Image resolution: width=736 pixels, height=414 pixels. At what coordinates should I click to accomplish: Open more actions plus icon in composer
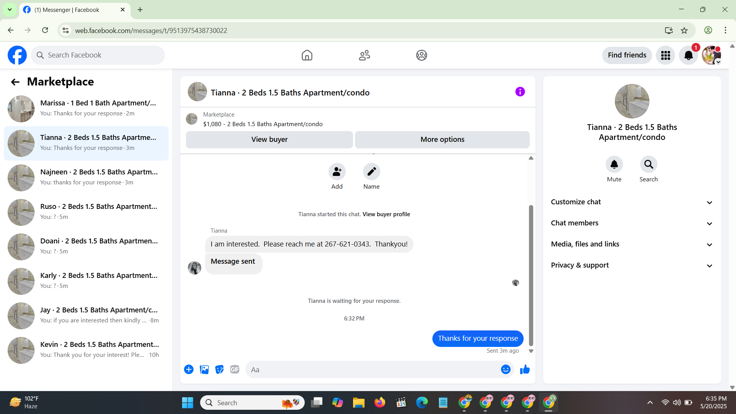[x=189, y=370]
